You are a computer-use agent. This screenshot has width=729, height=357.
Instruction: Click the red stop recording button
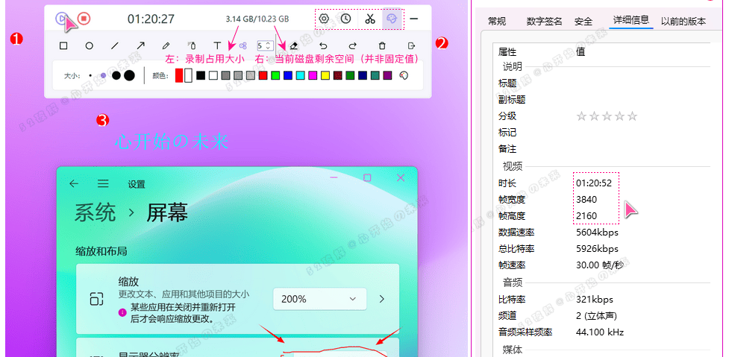click(x=84, y=19)
